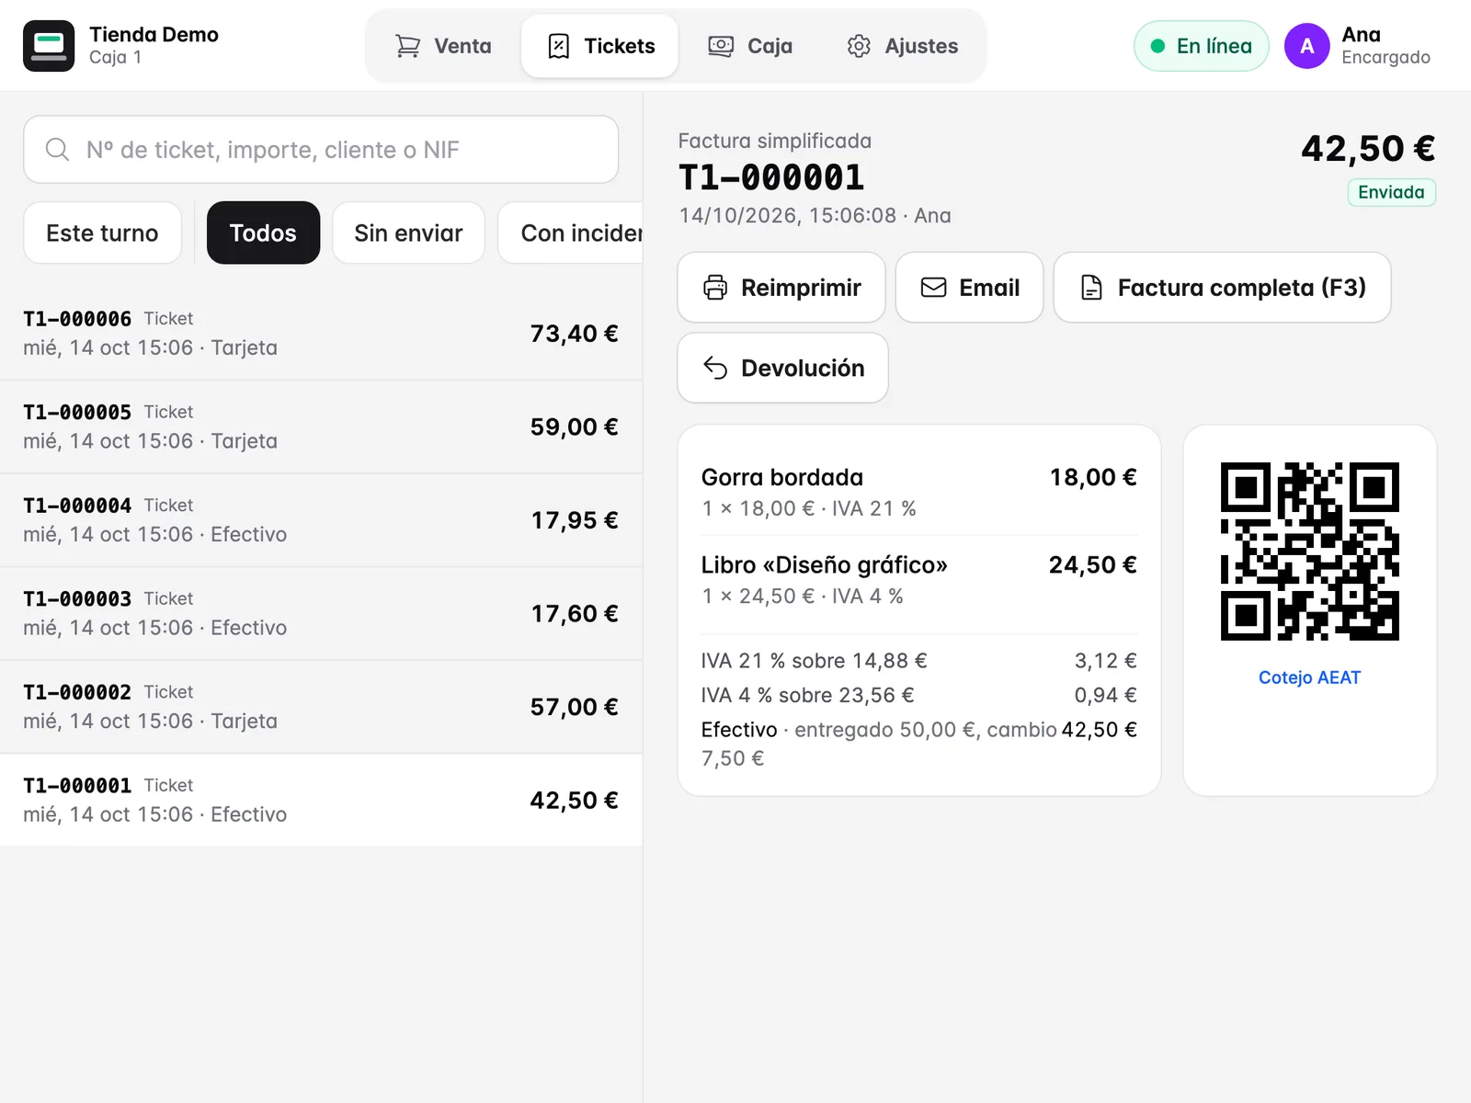Viewport: 1471px width, 1103px height.
Task: Show tickets Con incidencias filter
Action: 572,233
